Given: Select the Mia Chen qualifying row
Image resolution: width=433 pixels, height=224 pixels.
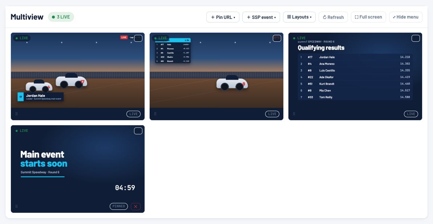Looking at the screenshot, I should pyautogui.click(x=355, y=90).
